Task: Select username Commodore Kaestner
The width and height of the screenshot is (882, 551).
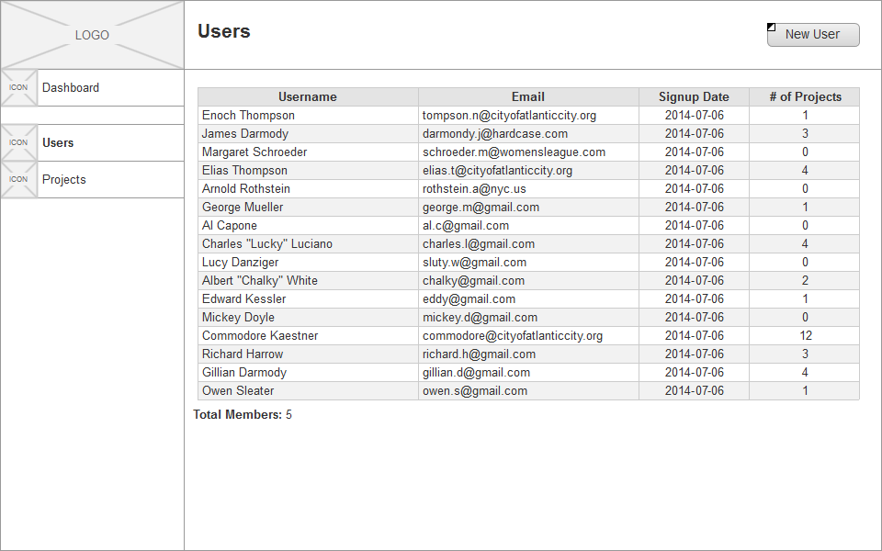Action: 260,336
